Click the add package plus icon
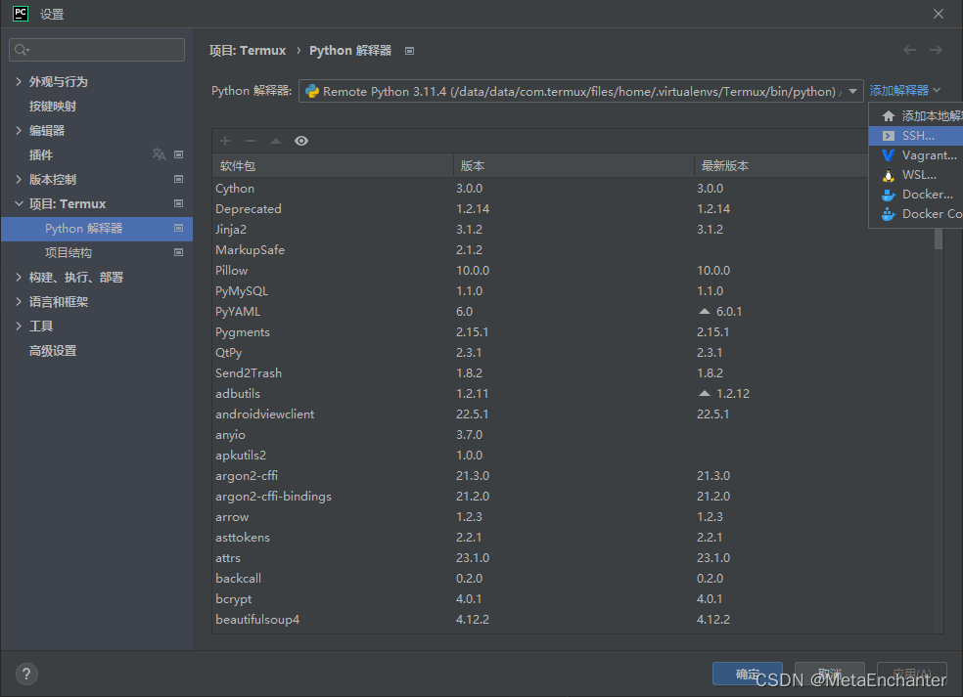The image size is (963, 697). click(225, 141)
